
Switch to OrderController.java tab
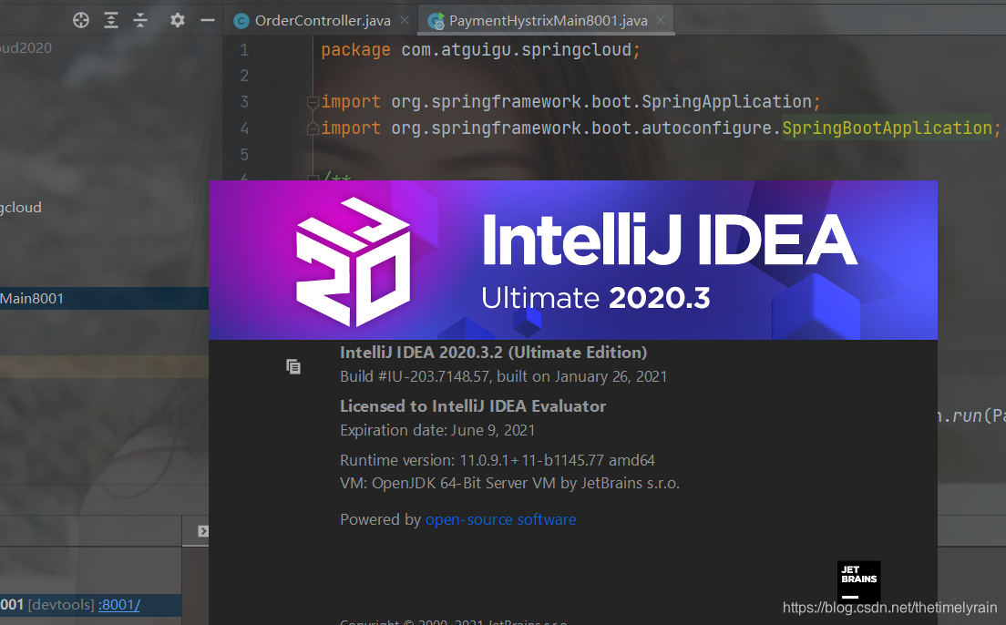(x=323, y=21)
